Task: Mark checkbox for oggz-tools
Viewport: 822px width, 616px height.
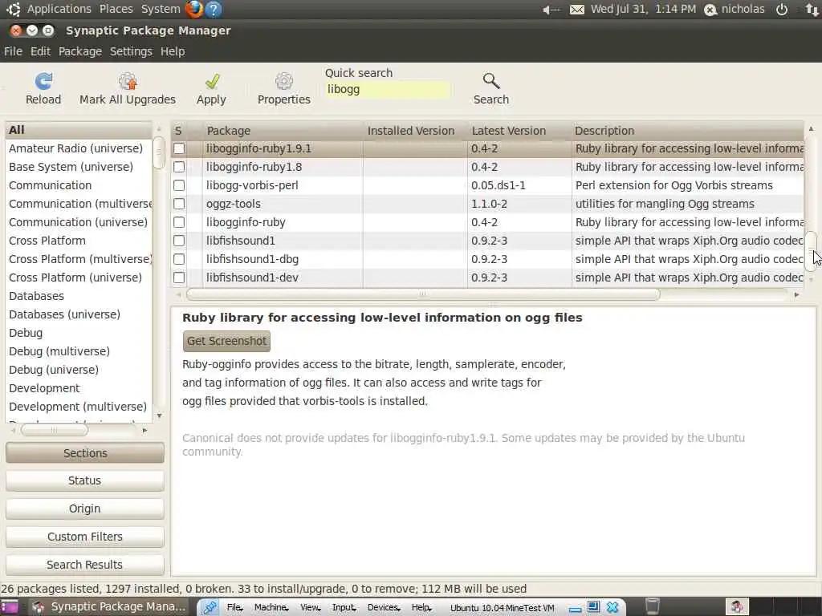Action: click(179, 204)
